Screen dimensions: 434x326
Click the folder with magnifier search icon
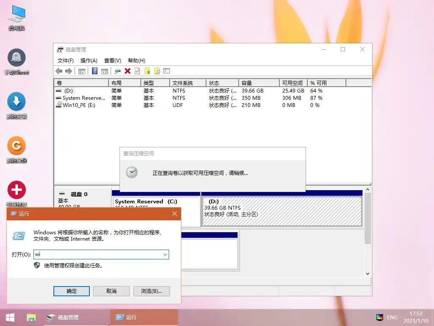[x=157, y=71]
